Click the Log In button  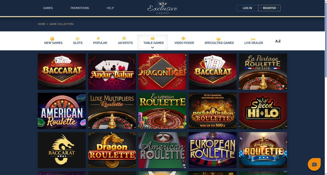point(247,8)
